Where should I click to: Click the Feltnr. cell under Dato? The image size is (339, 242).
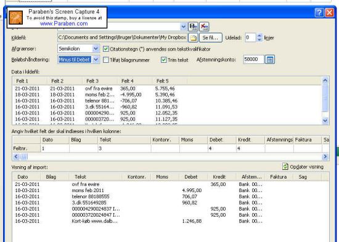55,148
